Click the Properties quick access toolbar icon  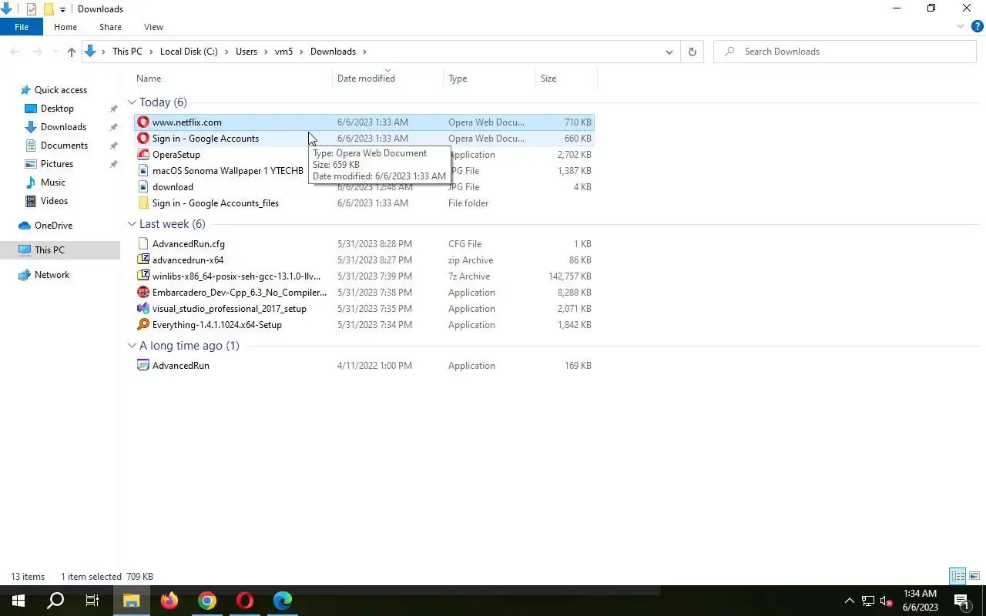point(32,9)
